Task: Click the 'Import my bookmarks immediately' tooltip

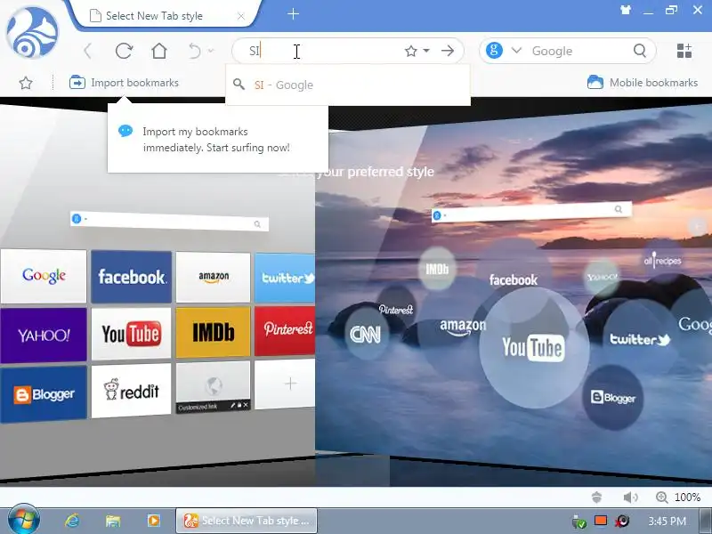Action: pyautogui.click(x=217, y=139)
